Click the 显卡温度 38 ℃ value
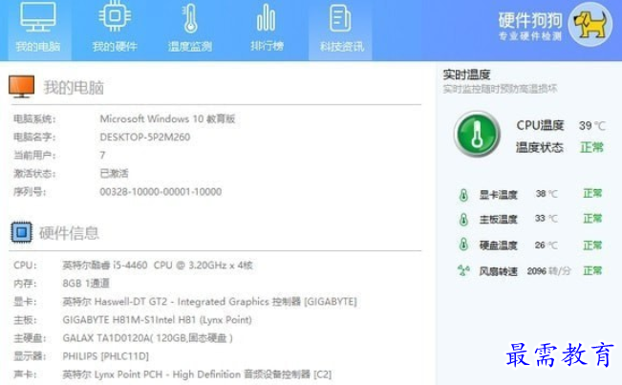 pyautogui.click(x=547, y=194)
